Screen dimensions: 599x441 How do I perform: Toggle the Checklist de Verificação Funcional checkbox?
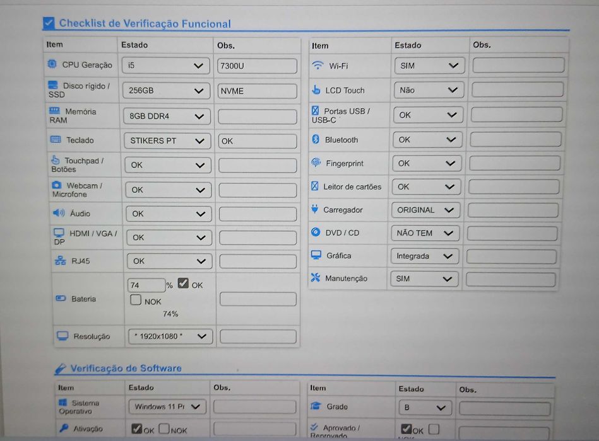(x=49, y=23)
